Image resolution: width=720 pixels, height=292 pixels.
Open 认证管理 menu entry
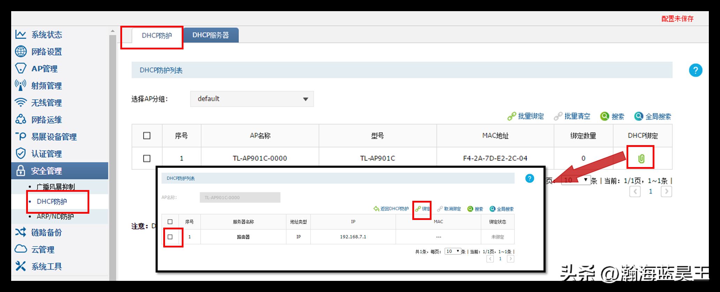tap(46, 154)
